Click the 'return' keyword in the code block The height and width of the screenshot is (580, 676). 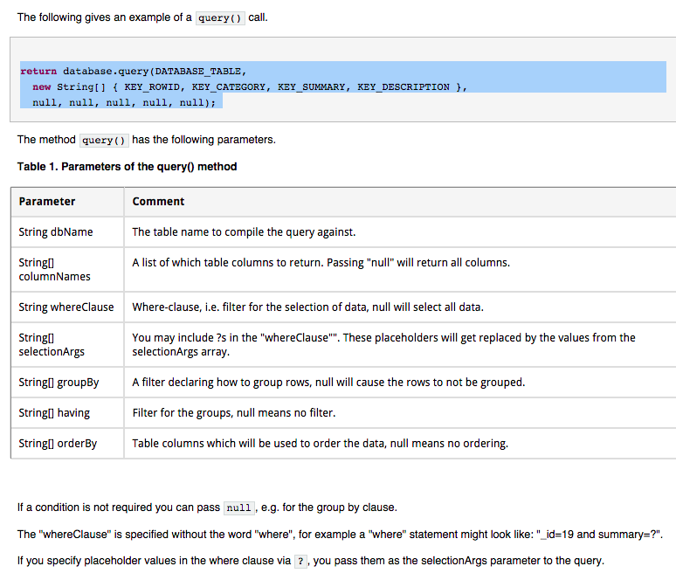pyautogui.click(x=38, y=71)
